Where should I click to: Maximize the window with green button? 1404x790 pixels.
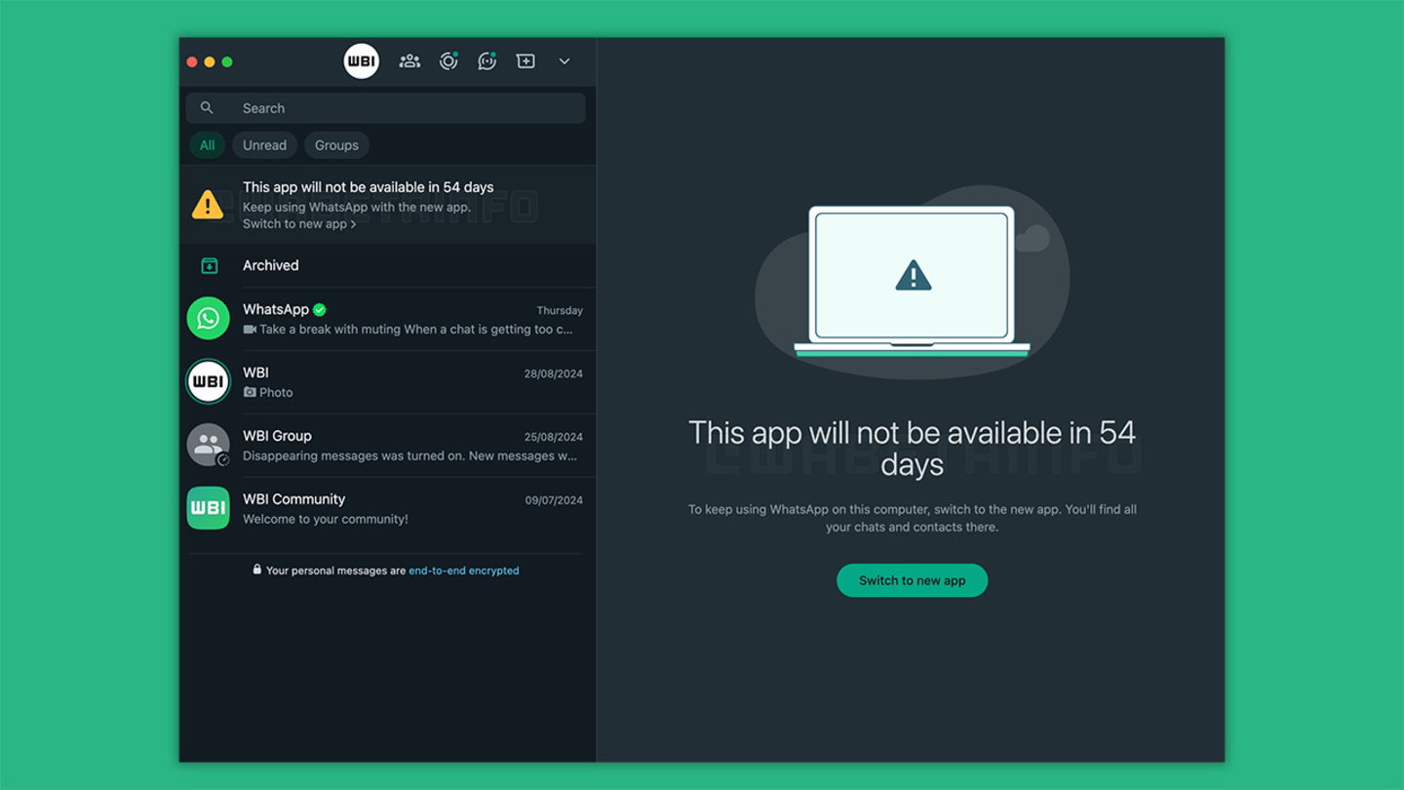227,61
